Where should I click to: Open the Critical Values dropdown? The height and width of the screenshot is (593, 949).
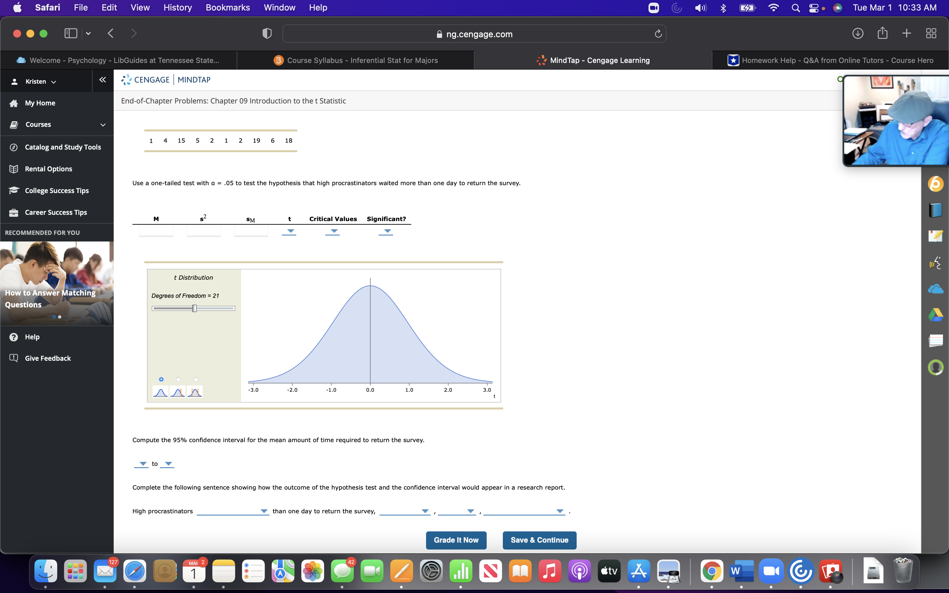(x=332, y=231)
